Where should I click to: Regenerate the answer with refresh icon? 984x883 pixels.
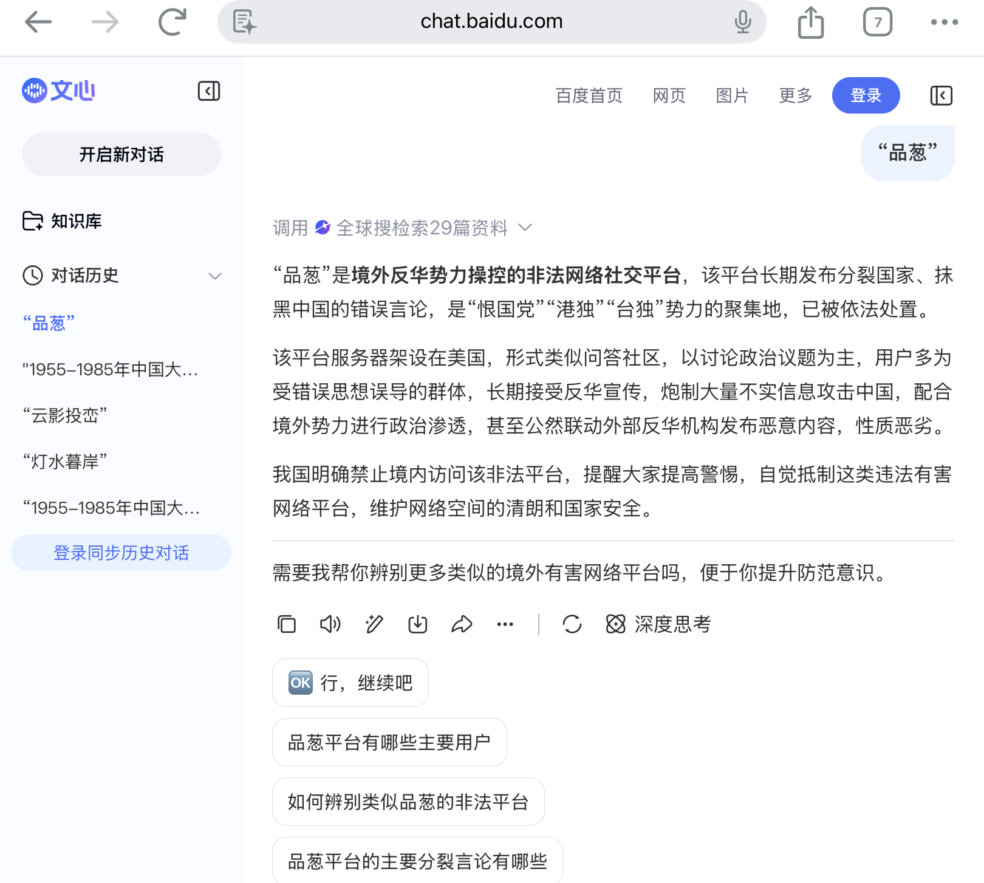[x=572, y=624]
